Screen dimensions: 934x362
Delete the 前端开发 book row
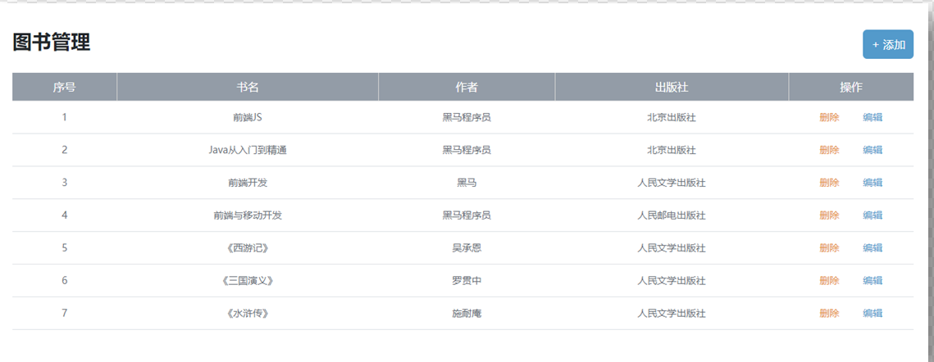(829, 183)
